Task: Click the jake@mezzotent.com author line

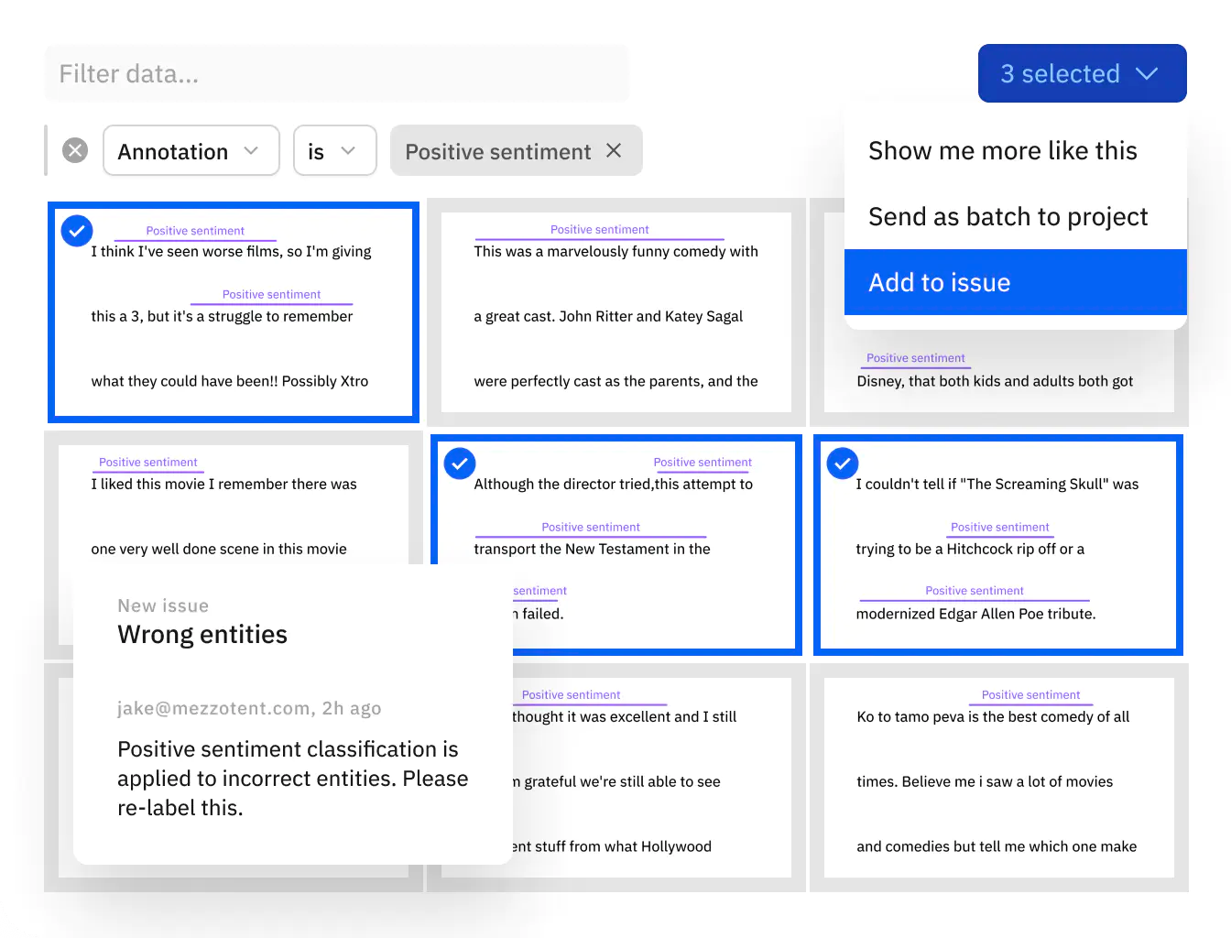Action: pyautogui.click(x=249, y=708)
